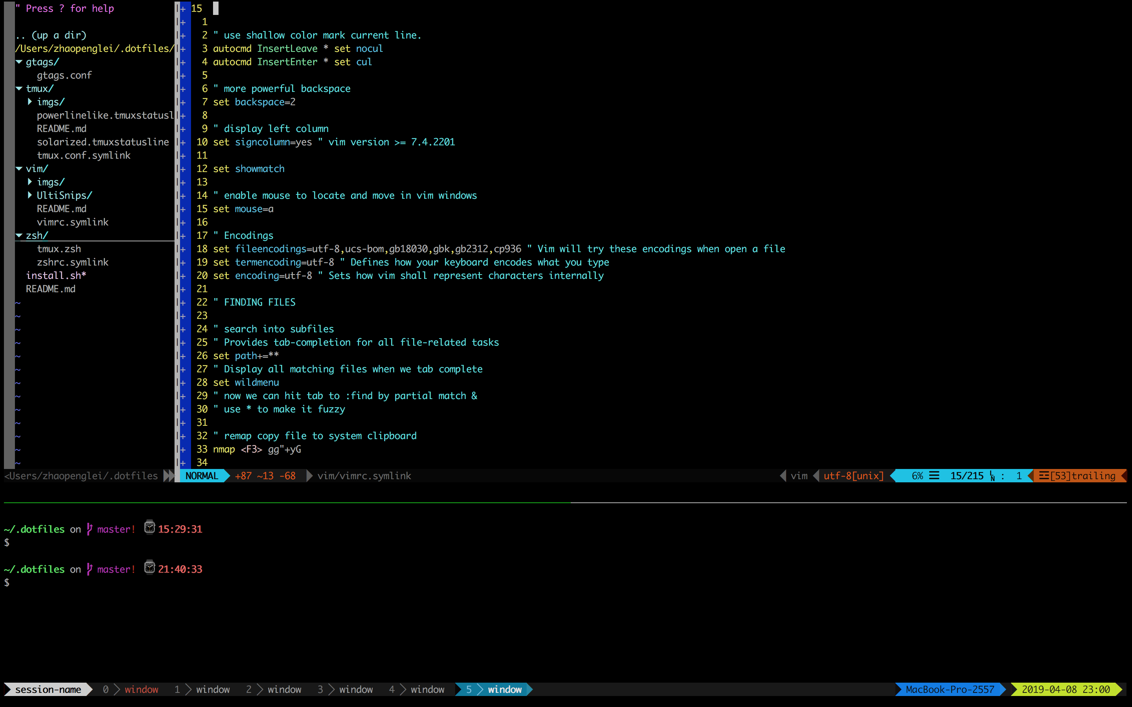The image size is (1132, 707).
Task: Click the +87 ~13 -68 git hunks summary
Action: point(265,476)
